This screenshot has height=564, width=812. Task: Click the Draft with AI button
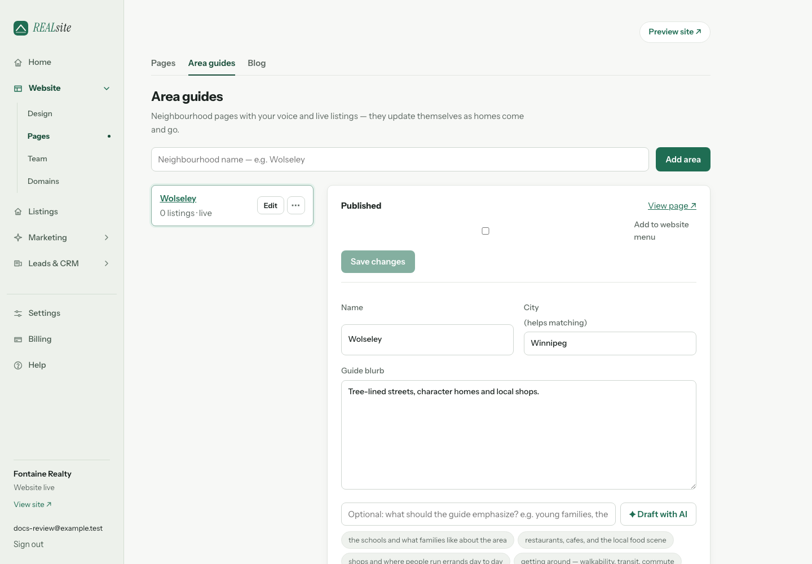[x=658, y=514]
